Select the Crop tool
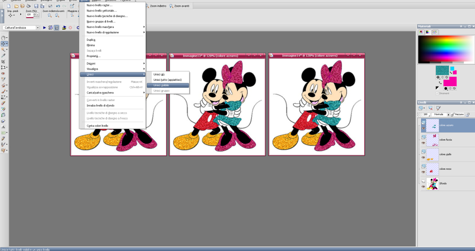Screen dimensions: 475x251 click(3, 62)
